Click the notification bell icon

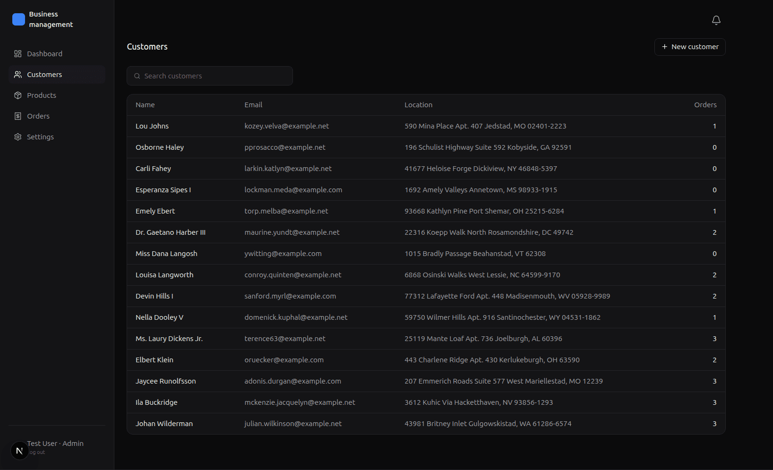(716, 20)
